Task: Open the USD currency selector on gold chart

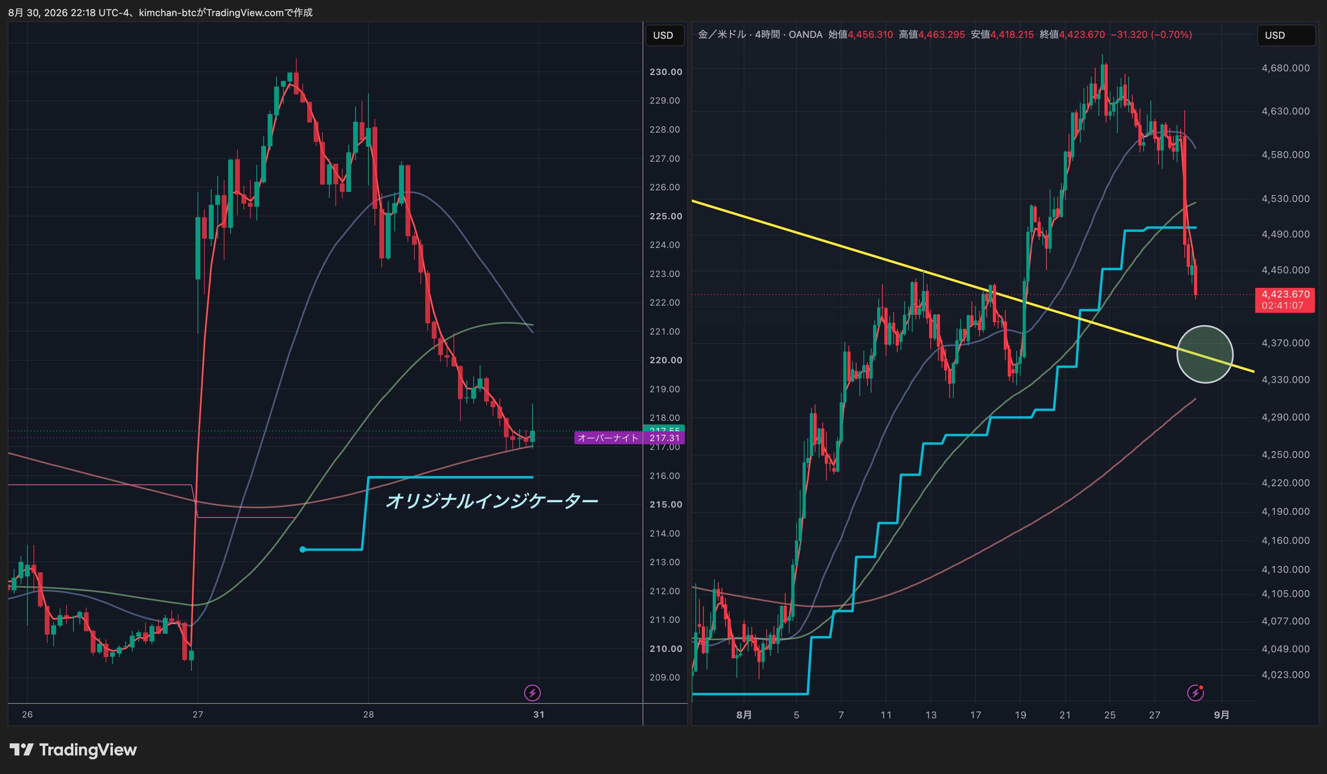Action: click(x=1286, y=35)
